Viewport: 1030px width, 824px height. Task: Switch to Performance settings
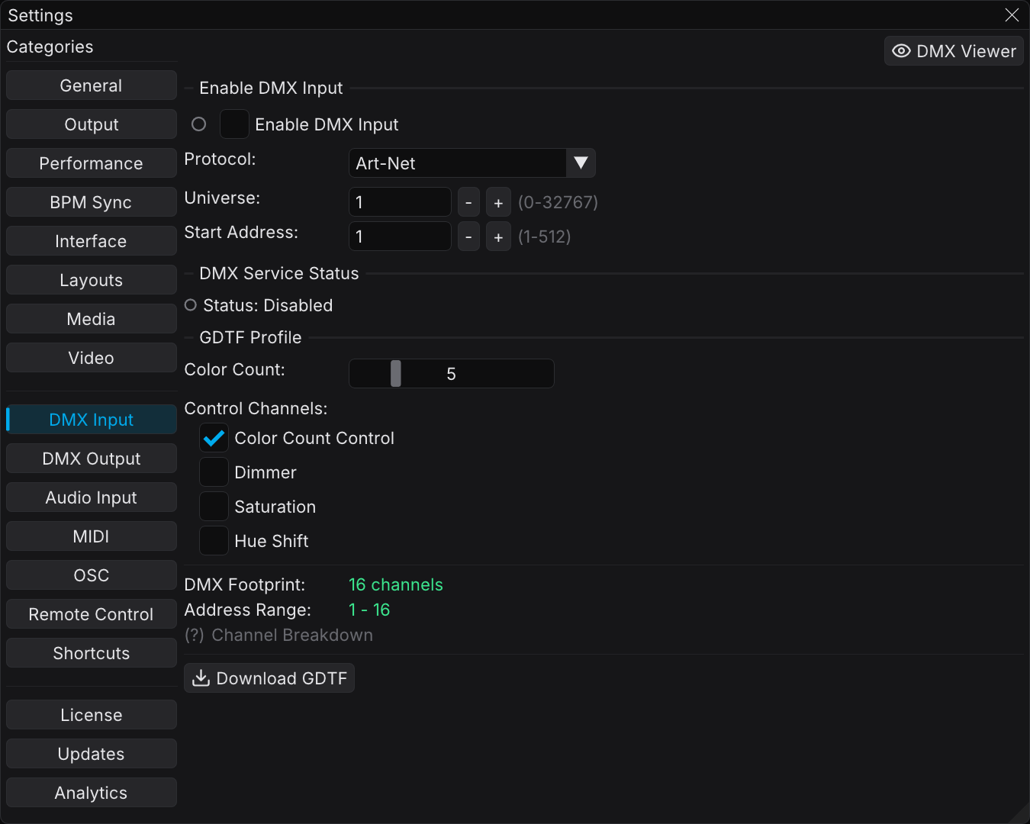tap(92, 163)
